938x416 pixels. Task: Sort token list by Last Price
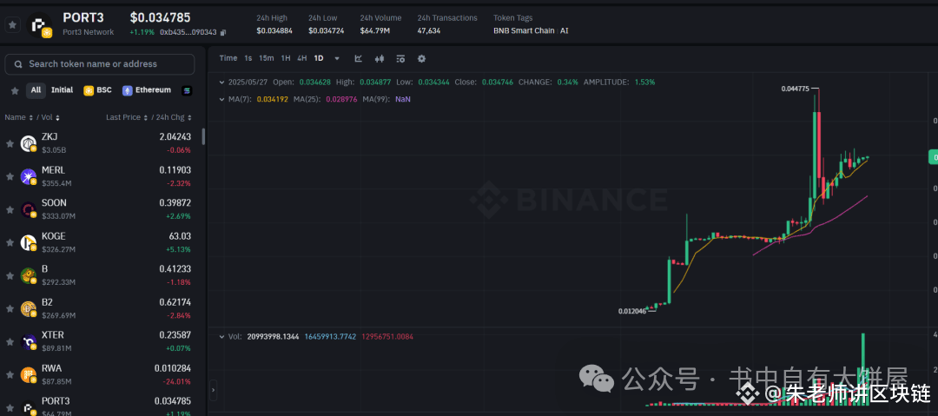[x=126, y=118]
